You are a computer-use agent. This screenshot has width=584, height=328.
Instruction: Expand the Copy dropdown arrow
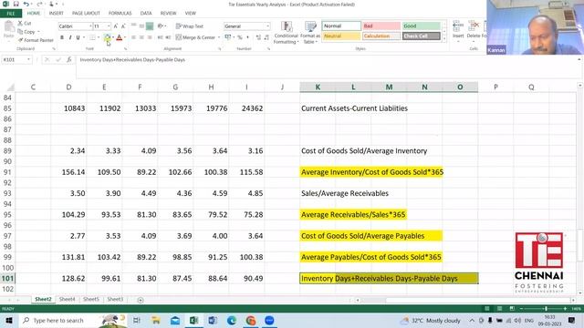pos(38,32)
